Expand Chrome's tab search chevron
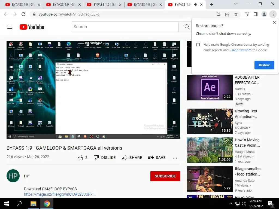The width and height of the screenshot is (279, 209). click(235, 4)
